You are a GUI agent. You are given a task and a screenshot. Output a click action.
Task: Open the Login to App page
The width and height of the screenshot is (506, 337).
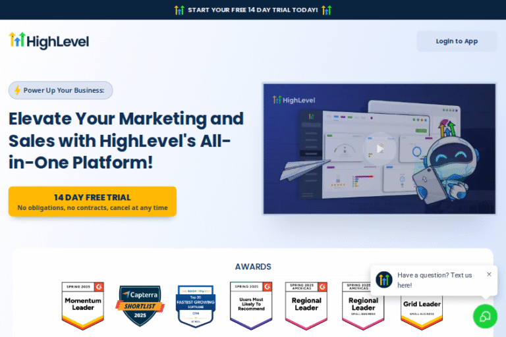pyautogui.click(x=457, y=41)
